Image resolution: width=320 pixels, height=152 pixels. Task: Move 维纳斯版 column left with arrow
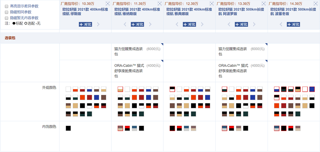[125, 24]
